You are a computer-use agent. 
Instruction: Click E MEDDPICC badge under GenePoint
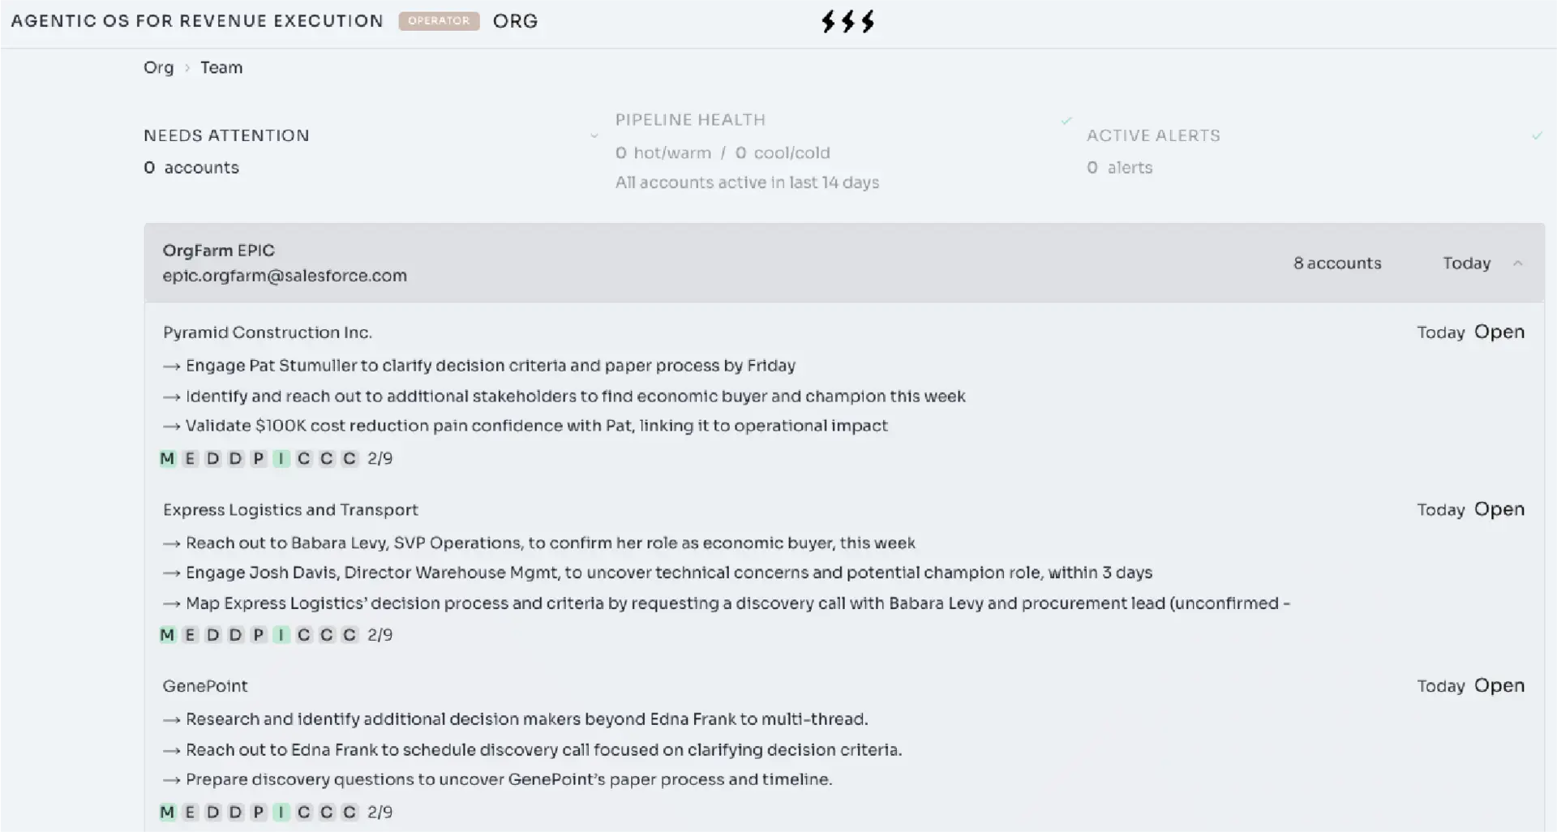click(190, 812)
